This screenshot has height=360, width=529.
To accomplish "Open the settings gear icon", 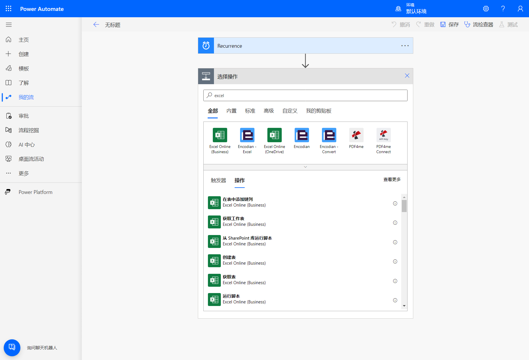I will (x=486, y=9).
